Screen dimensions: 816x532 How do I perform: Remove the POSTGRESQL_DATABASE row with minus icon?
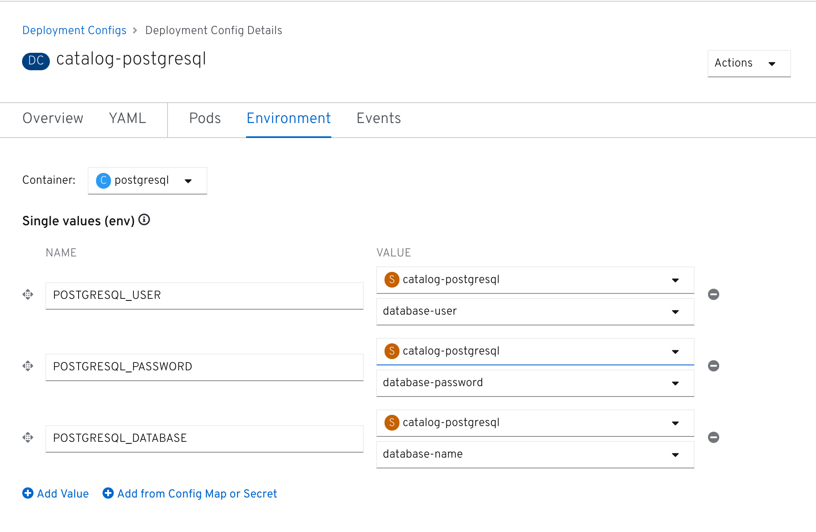coord(713,437)
